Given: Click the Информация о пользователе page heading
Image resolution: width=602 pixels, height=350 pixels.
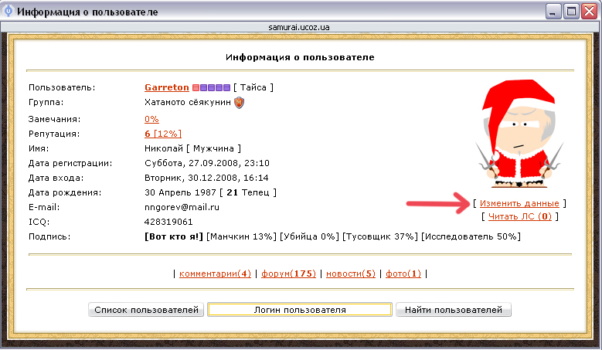Looking at the screenshot, I should pos(300,57).
